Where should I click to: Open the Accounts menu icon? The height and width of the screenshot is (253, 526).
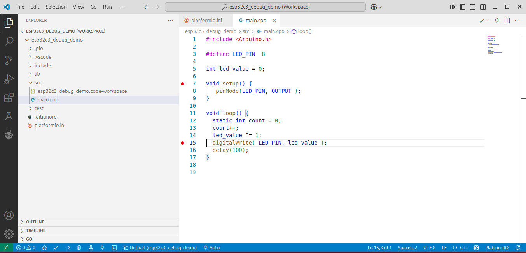(x=9, y=215)
